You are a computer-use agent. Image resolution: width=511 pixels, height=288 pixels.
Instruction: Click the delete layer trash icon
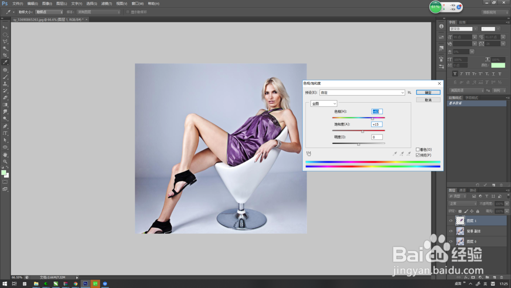pyautogui.click(x=501, y=277)
